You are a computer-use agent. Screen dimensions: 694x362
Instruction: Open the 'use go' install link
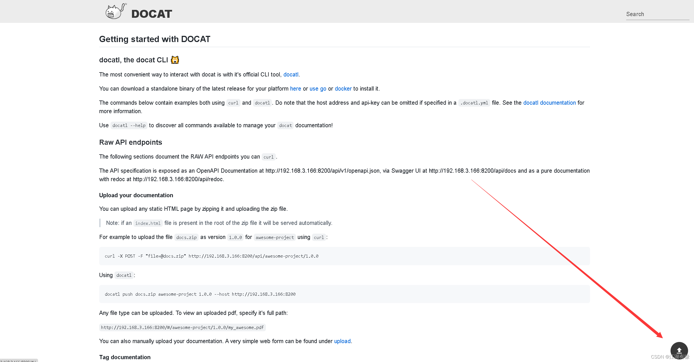coord(318,89)
